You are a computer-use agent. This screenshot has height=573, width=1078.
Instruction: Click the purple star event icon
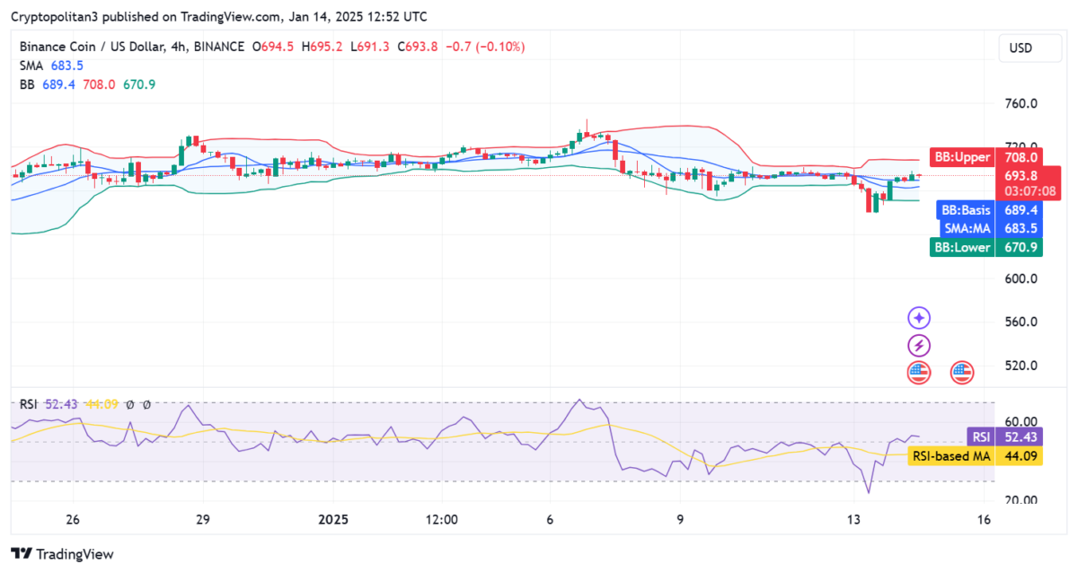918,318
